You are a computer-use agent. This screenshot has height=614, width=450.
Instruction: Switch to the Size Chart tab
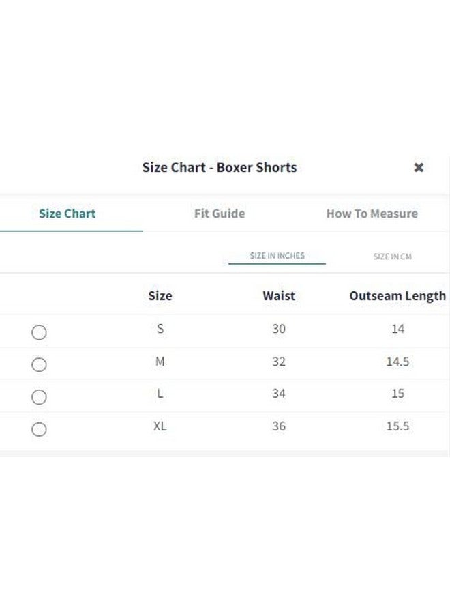point(67,214)
